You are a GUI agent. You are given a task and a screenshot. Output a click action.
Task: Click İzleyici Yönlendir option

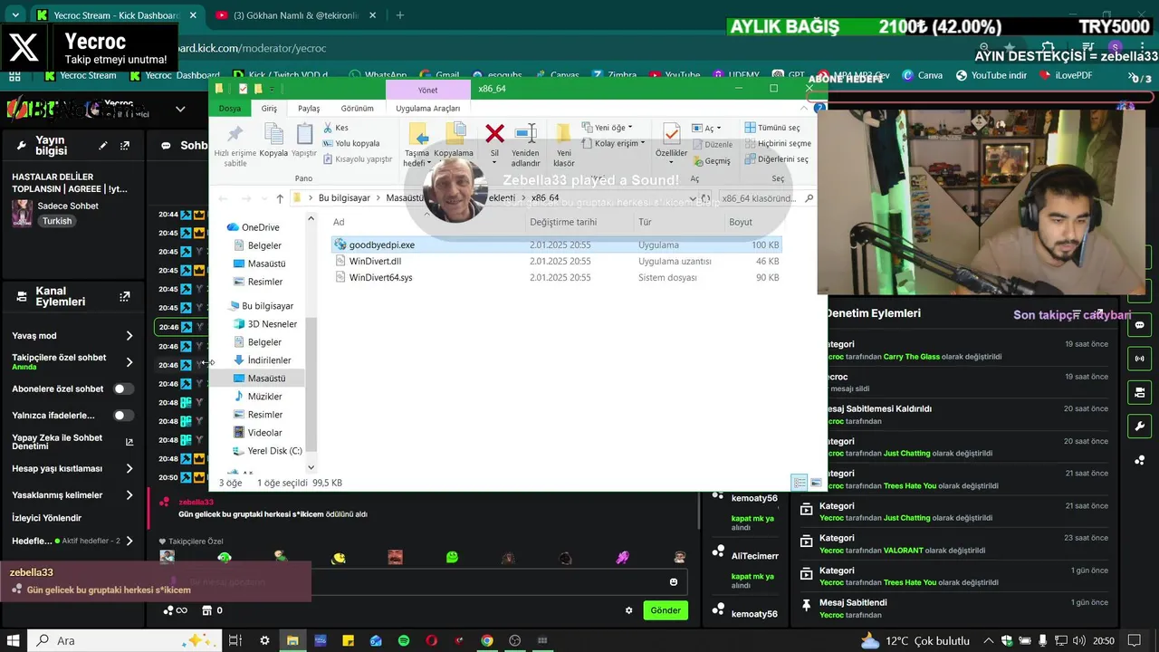tap(46, 518)
